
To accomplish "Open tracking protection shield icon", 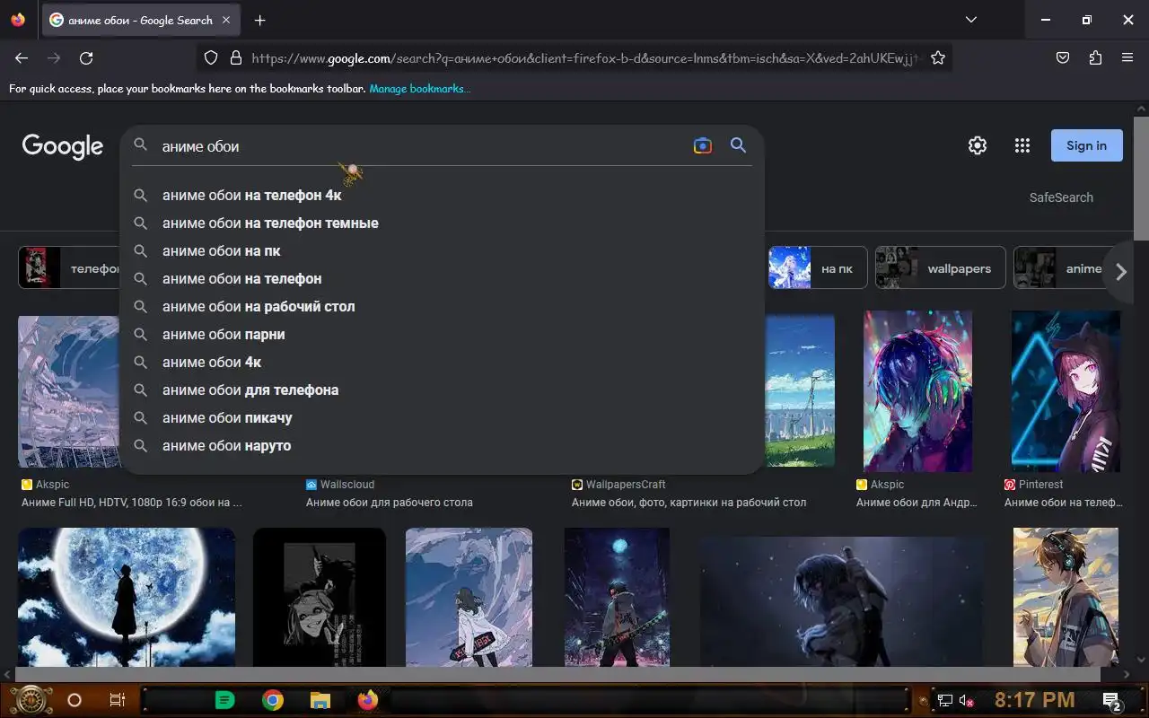I will 211,57.
